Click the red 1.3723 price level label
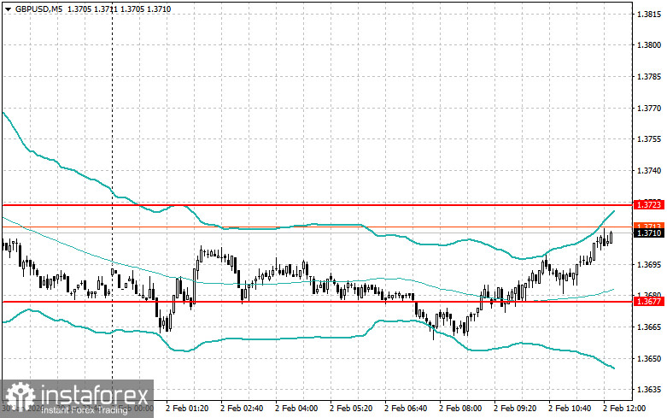Viewport: 667px width, 418px height. click(x=649, y=205)
